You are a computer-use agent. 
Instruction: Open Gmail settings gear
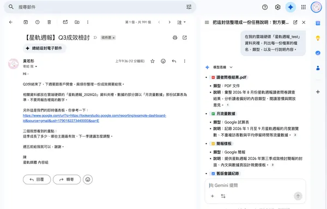tap(277, 7)
